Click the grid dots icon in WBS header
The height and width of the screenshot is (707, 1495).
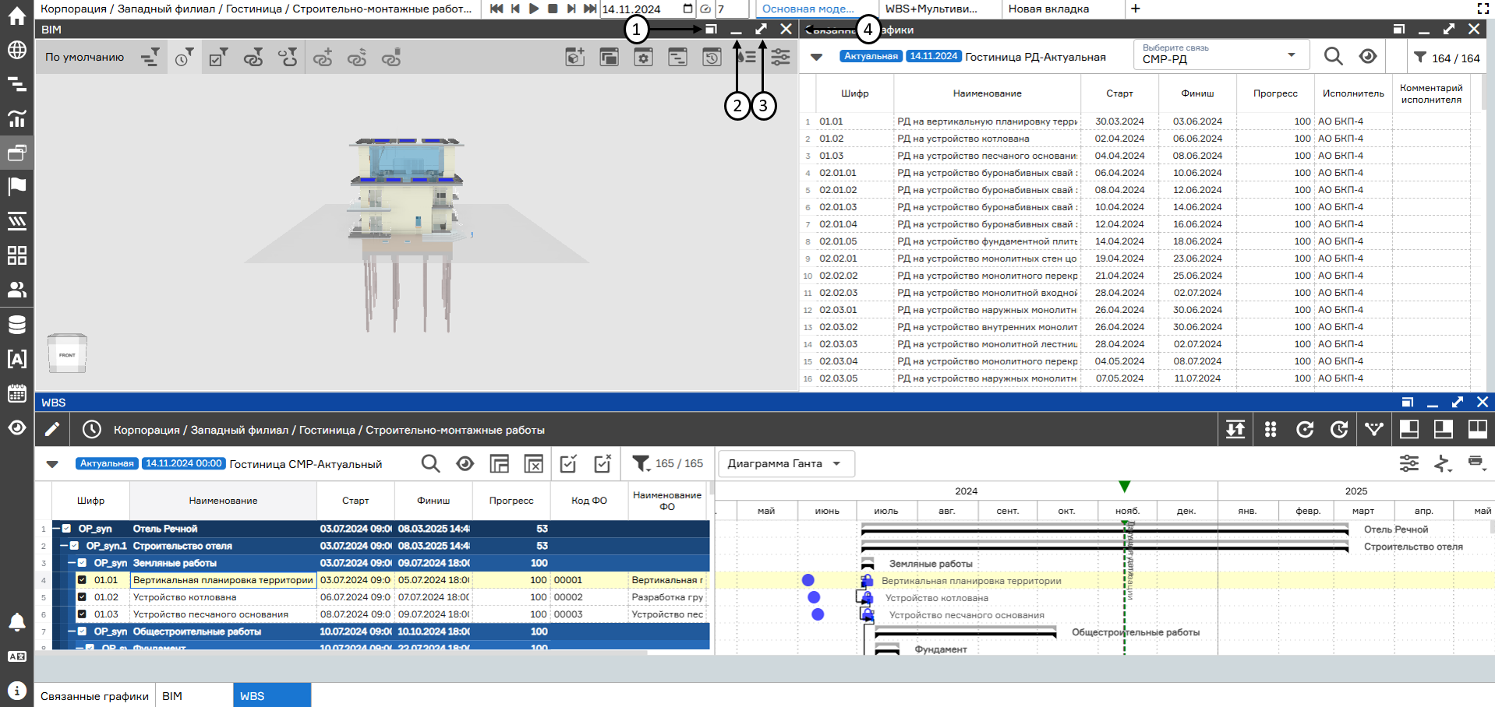1271,429
